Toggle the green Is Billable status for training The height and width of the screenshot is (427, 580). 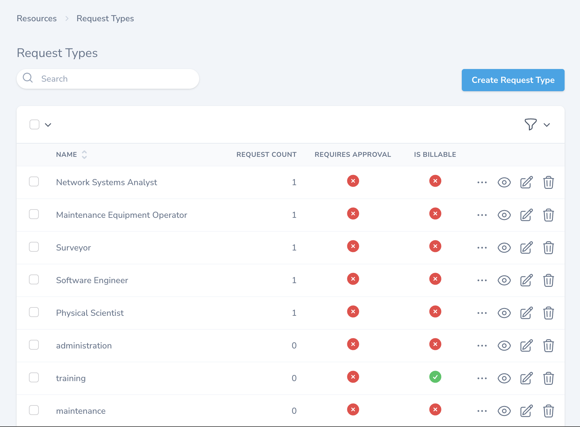pyautogui.click(x=435, y=377)
